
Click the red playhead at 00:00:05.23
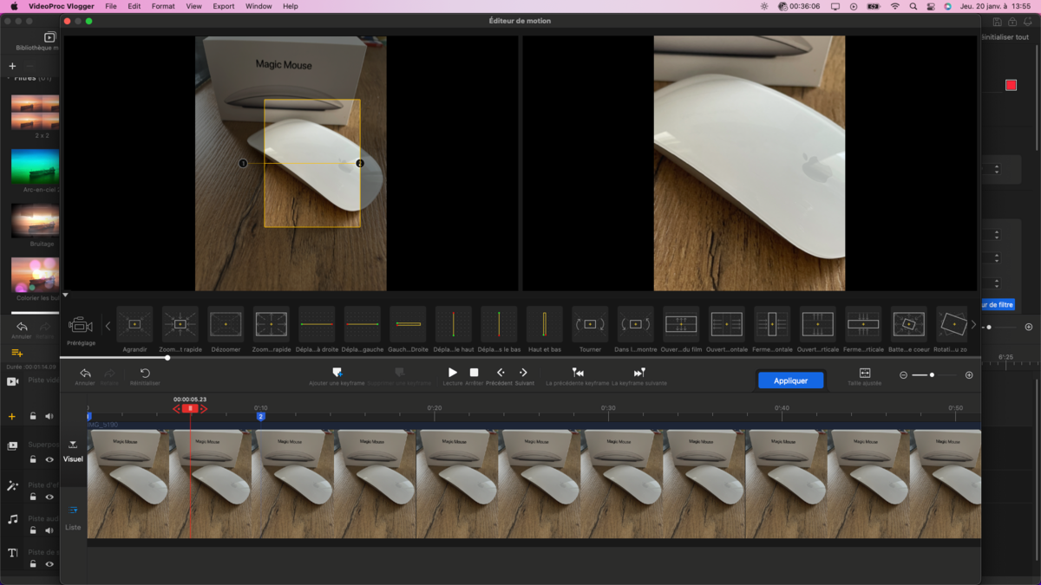tap(190, 408)
